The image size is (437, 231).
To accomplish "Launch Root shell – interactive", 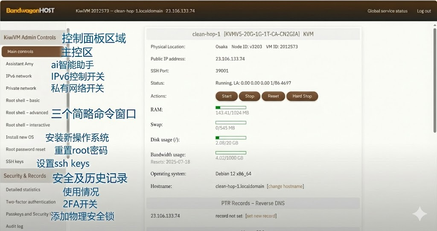I will click(x=28, y=125).
